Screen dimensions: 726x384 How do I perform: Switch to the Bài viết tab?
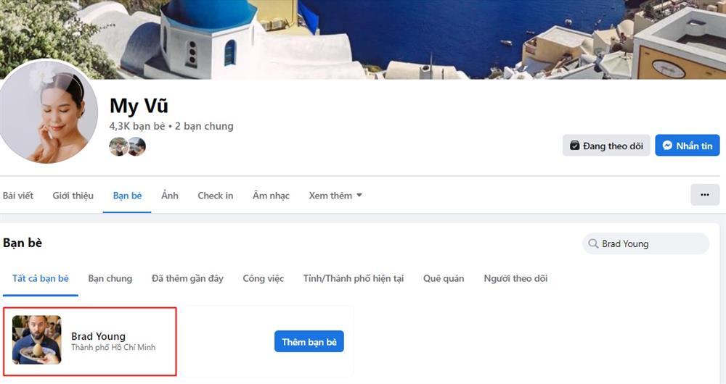point(18,196)
